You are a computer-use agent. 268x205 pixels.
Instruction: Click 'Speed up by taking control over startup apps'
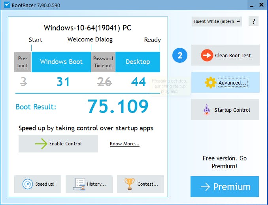[86, 128]
